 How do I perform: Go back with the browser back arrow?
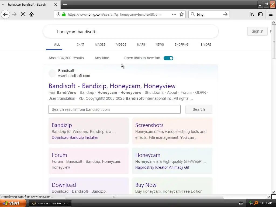pos(5,14)
